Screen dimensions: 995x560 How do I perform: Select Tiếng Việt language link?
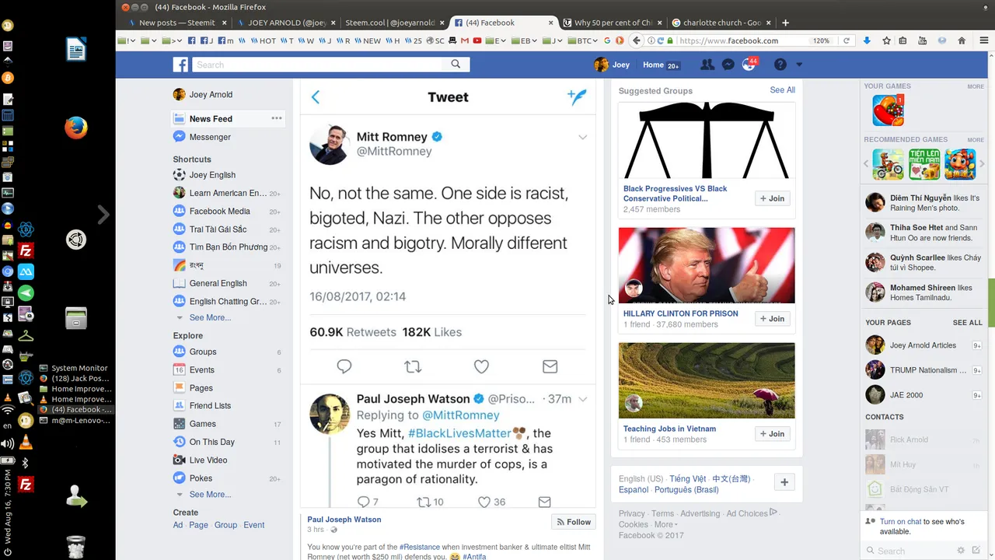pos(687,479)
